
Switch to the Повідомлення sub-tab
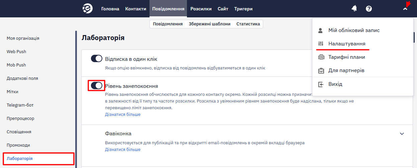coord(168,24)
